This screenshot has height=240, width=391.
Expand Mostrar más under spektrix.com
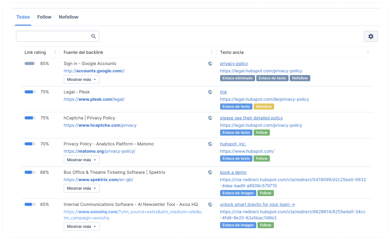coord(82,188)
